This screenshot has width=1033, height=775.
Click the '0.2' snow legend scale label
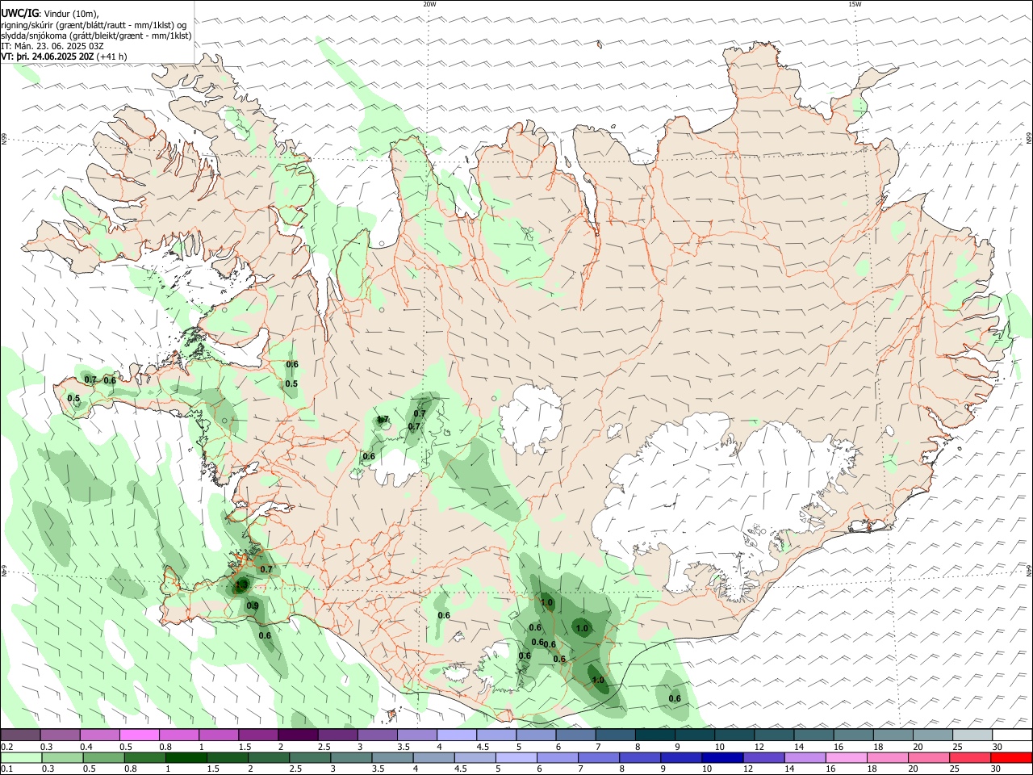6,747
